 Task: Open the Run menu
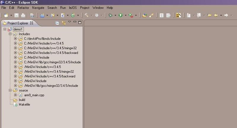63,8
